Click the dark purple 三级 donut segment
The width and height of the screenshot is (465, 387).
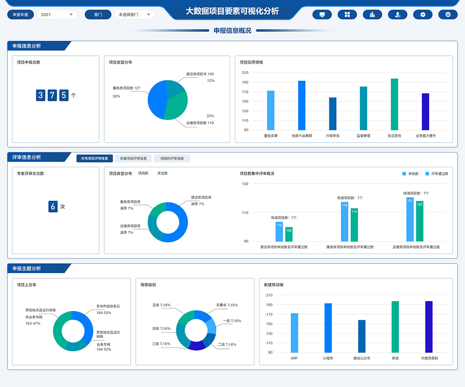pyautogui.click(x=197, y=346)
